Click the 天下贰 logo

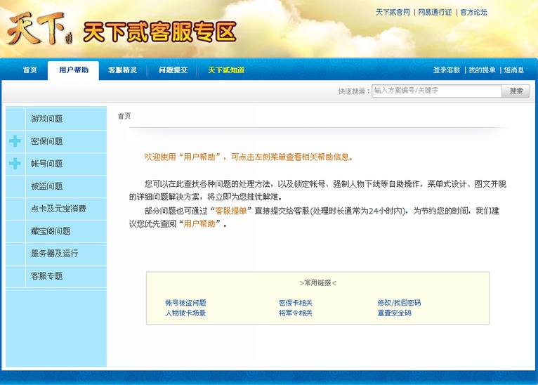[39, 29]
